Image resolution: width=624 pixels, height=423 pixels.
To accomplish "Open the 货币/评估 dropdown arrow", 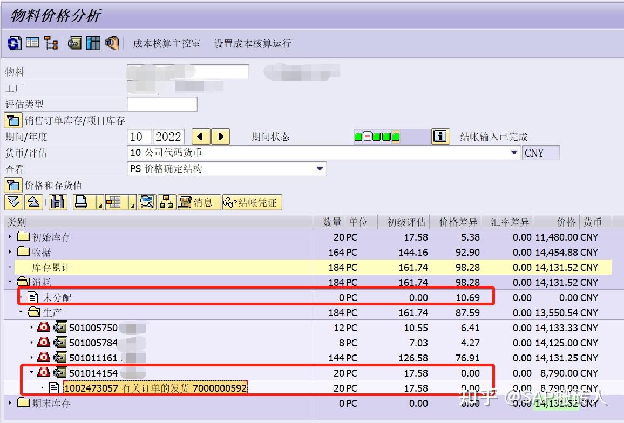I will click(514, 152).
